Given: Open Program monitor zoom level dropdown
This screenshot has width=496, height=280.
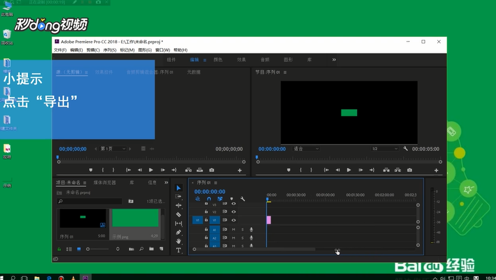Looking at the screenshot, I should click(x=306, y=149).
